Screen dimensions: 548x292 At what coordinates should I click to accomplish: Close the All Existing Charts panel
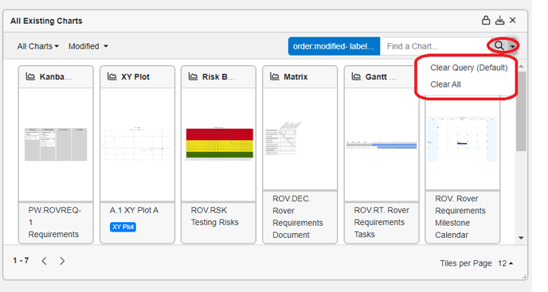click(x=513, y=20)
